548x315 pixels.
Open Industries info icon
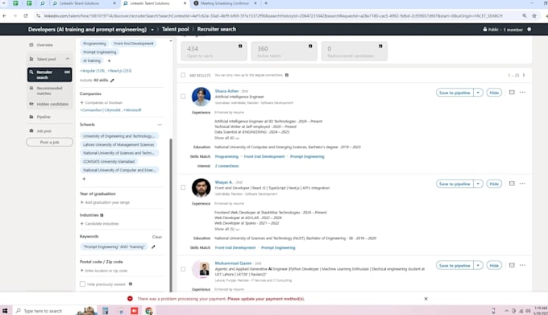(x=102, y=215)
